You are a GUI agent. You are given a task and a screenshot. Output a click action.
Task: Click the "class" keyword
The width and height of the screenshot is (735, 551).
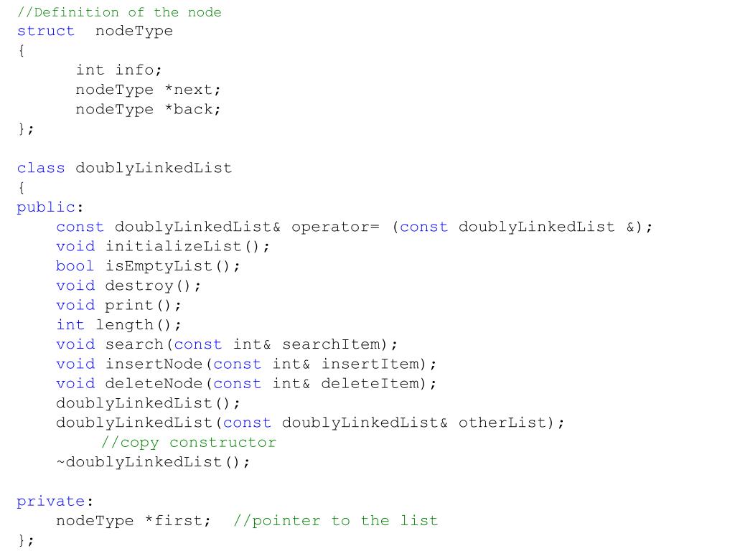click(x=41, y=168)
